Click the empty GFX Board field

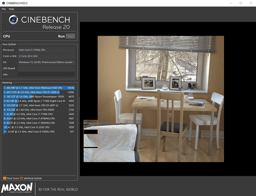tap(47, 68)
